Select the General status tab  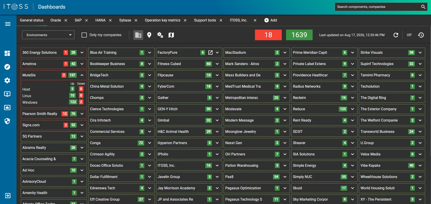(32, 20)
